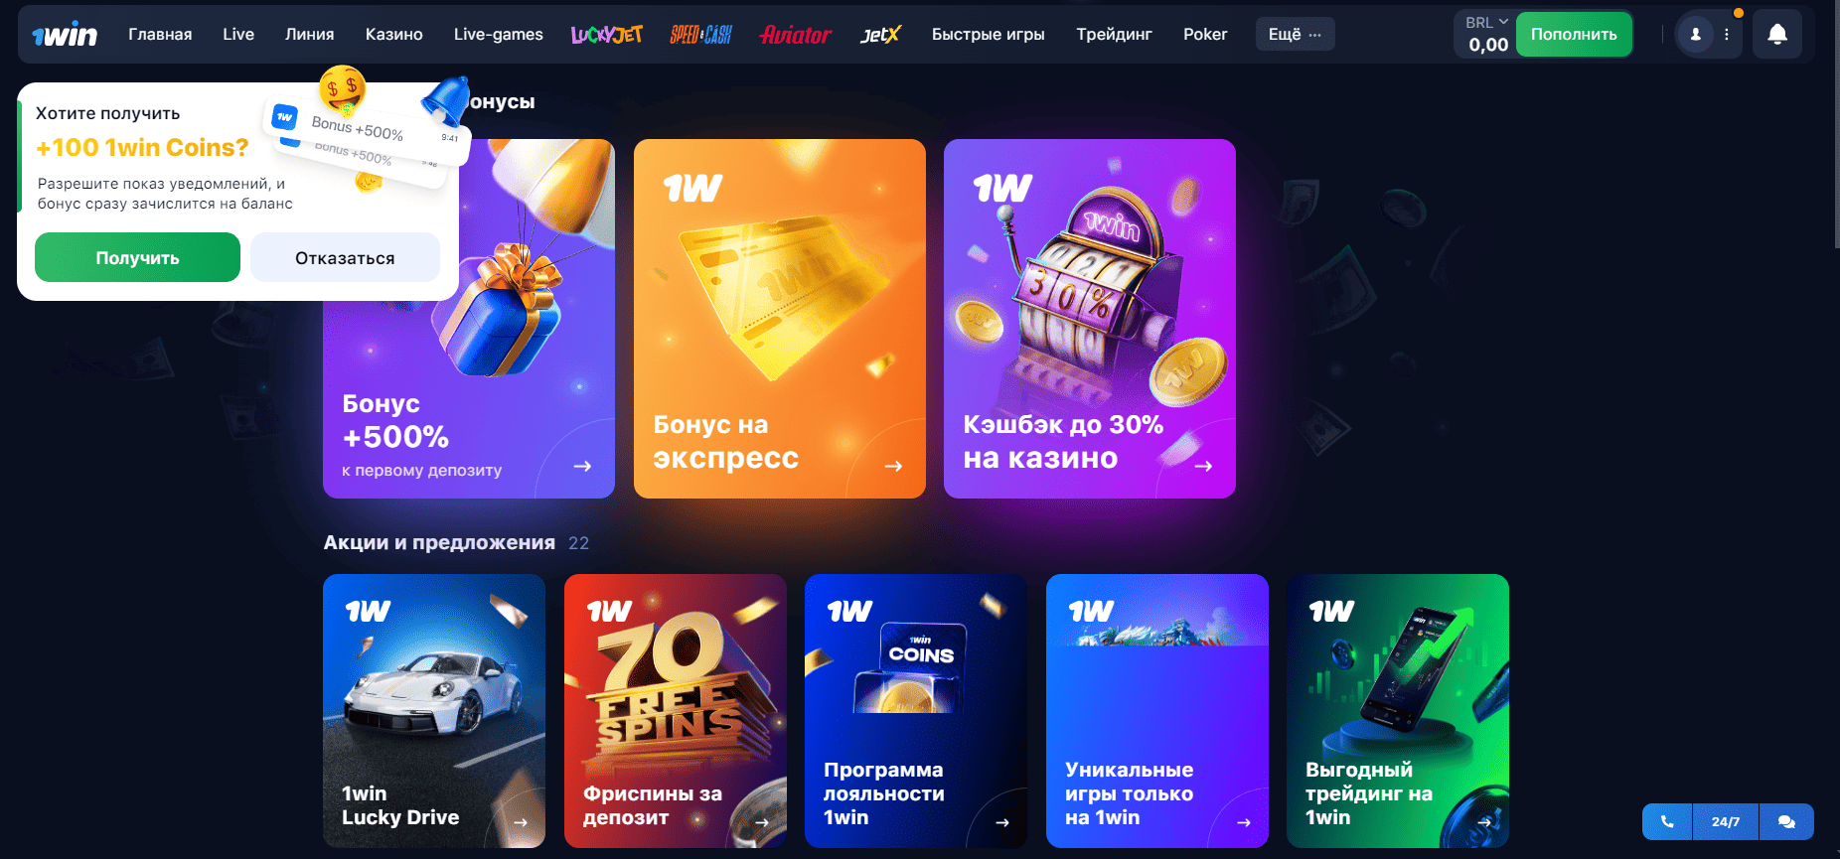
Task: Expand the Ещё more menu
Action: click(x=1295, y=34)
